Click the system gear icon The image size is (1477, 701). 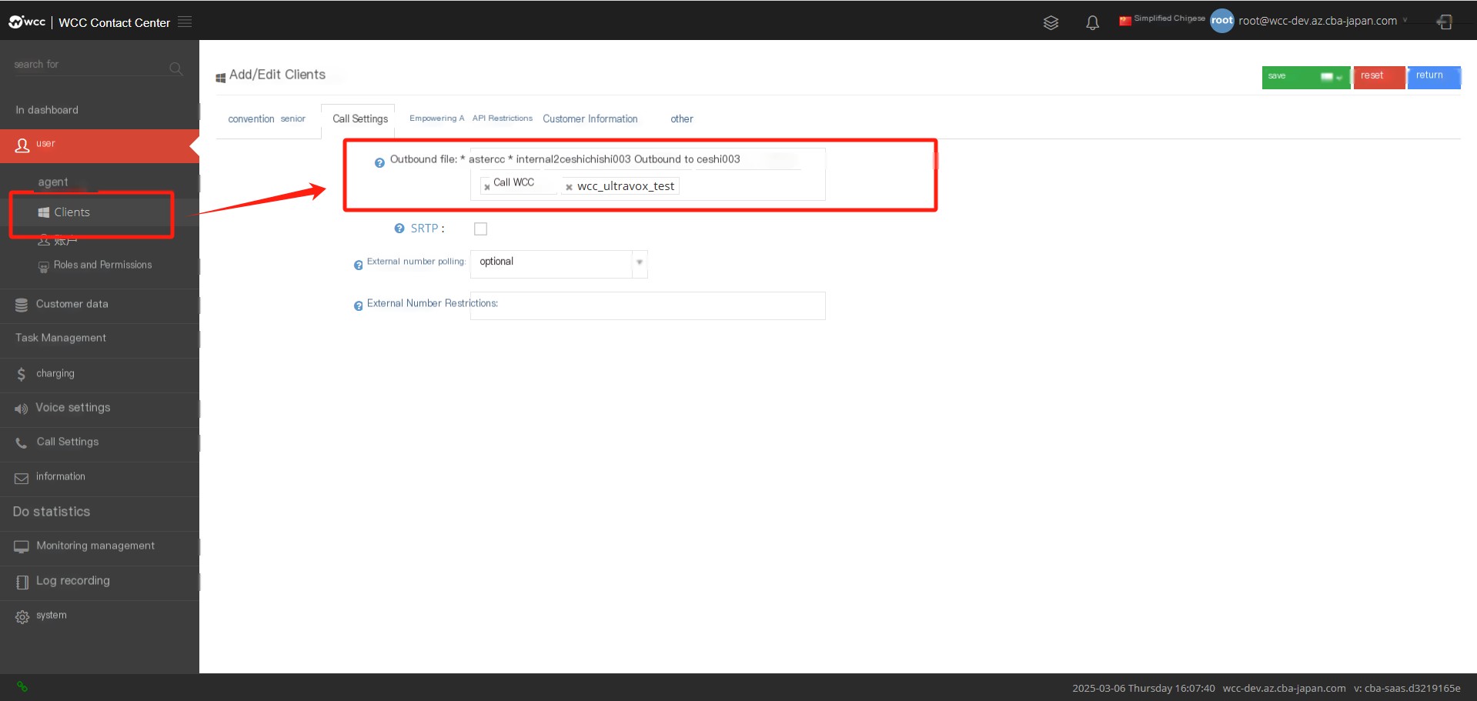point(22,617)
